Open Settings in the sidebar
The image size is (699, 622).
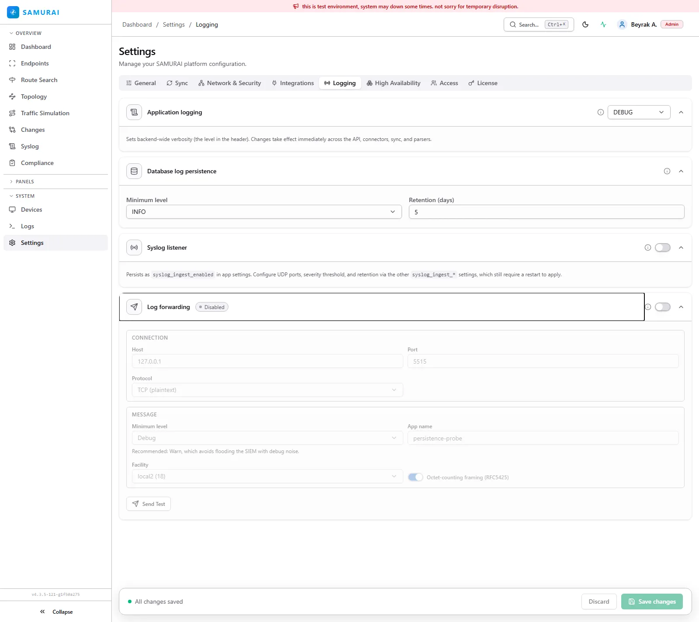pos(55,243)
